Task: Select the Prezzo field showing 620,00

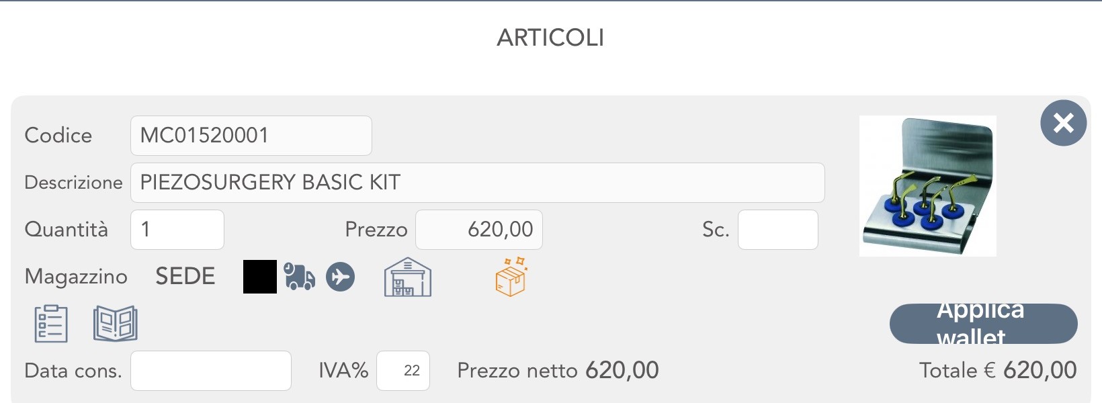Action: click(x=478, y=230)
